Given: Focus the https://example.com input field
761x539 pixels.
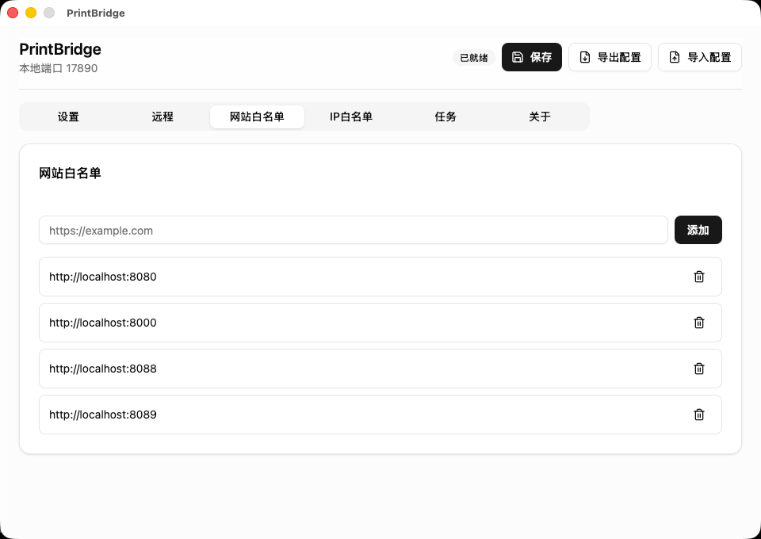Looking at the screenshot, I should [x=354, y=230].
